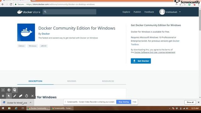
Task: Toggle highlight clicks option in Screencastify toolbar
Action: coord(15,90)
